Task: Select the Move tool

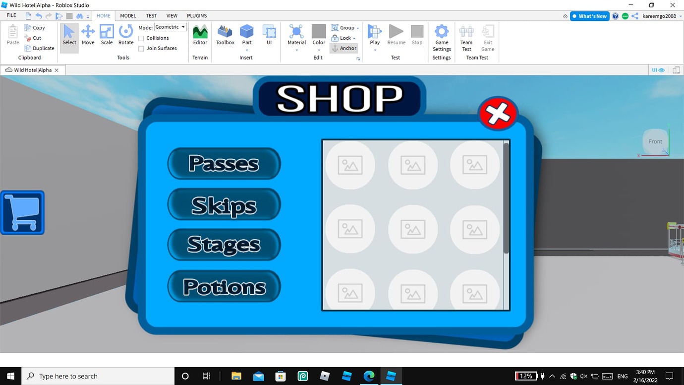Action: coord(88,36)
